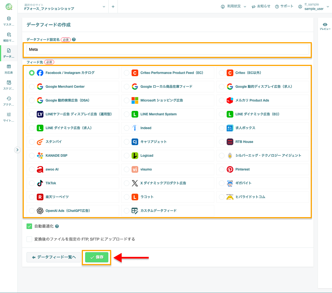This screenshot has width=332, height=293.
Task: Select RTB House radio button
Action: [x=222, y=142]
